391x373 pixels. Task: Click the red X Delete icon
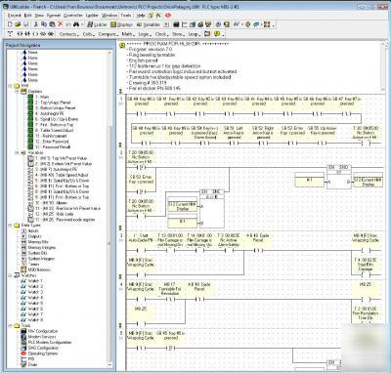click(x=61, y=24)
